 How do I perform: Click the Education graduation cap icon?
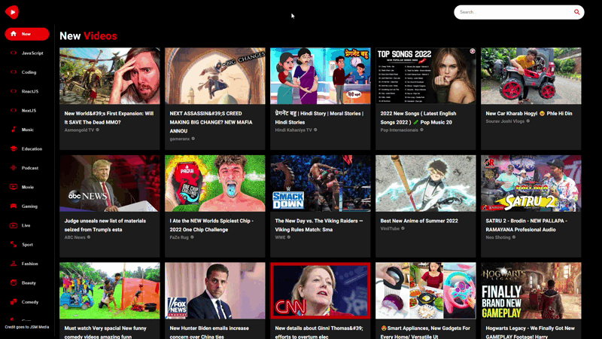(14, 148)
